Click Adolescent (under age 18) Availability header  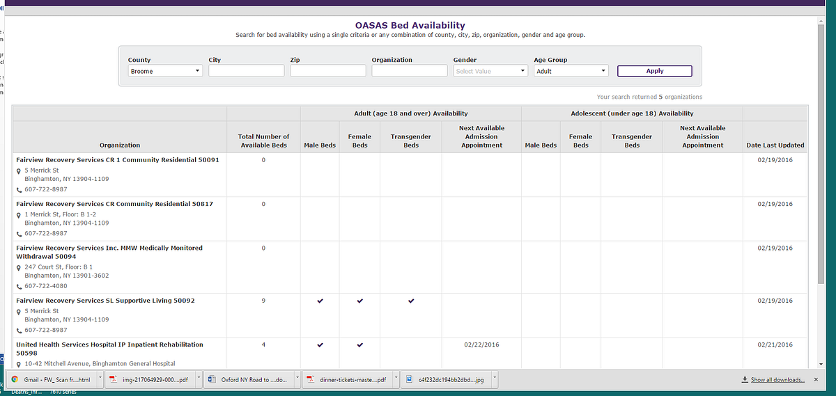632,113
